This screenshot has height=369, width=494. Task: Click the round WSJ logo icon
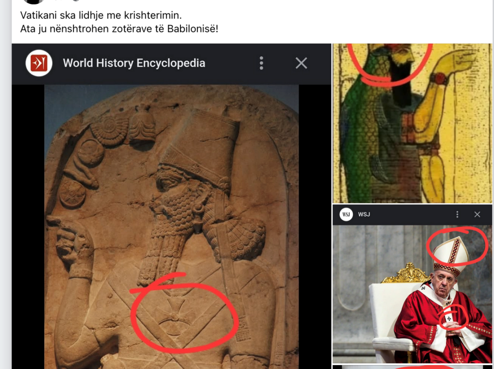point(346,214)
